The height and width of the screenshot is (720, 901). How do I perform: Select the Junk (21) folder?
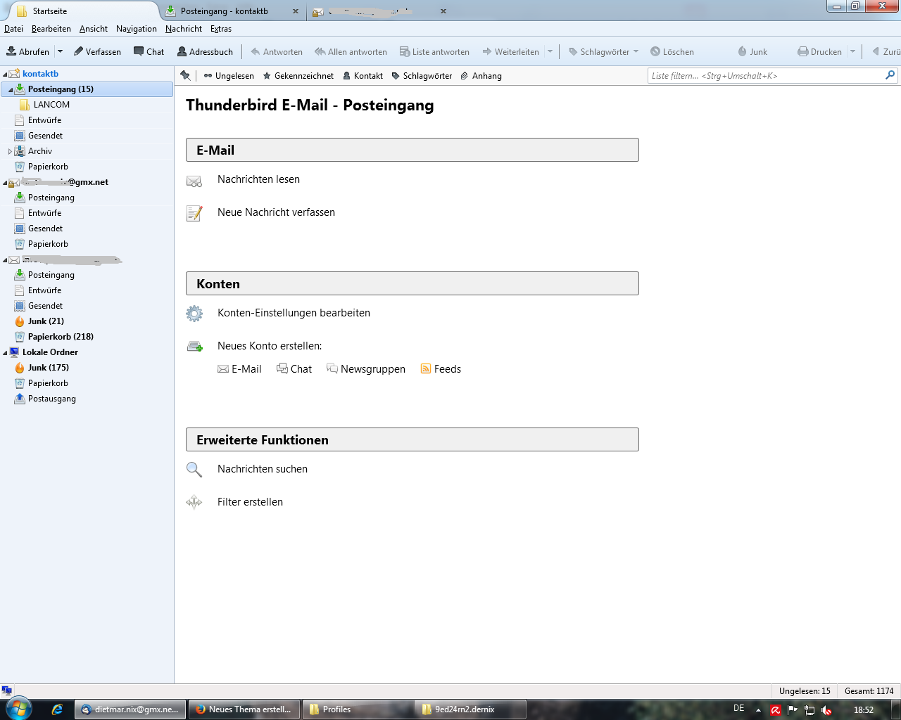[x=46, y=321]
